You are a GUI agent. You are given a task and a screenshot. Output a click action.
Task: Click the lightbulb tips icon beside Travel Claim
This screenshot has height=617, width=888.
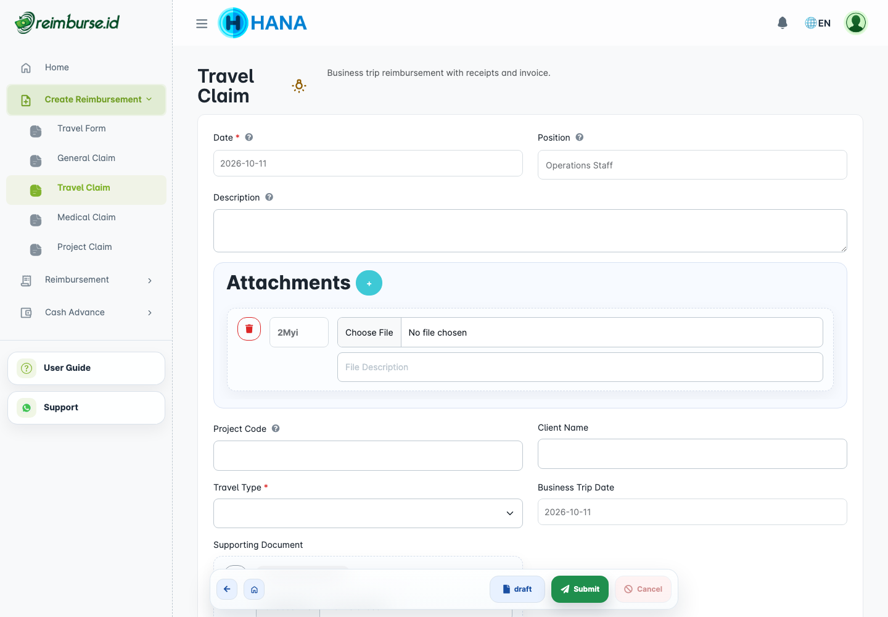(299, 86)
